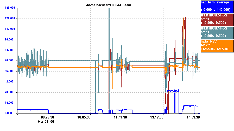
Task: Click the 28.000 y-axis tick label
Action: (x=10, y=92)
